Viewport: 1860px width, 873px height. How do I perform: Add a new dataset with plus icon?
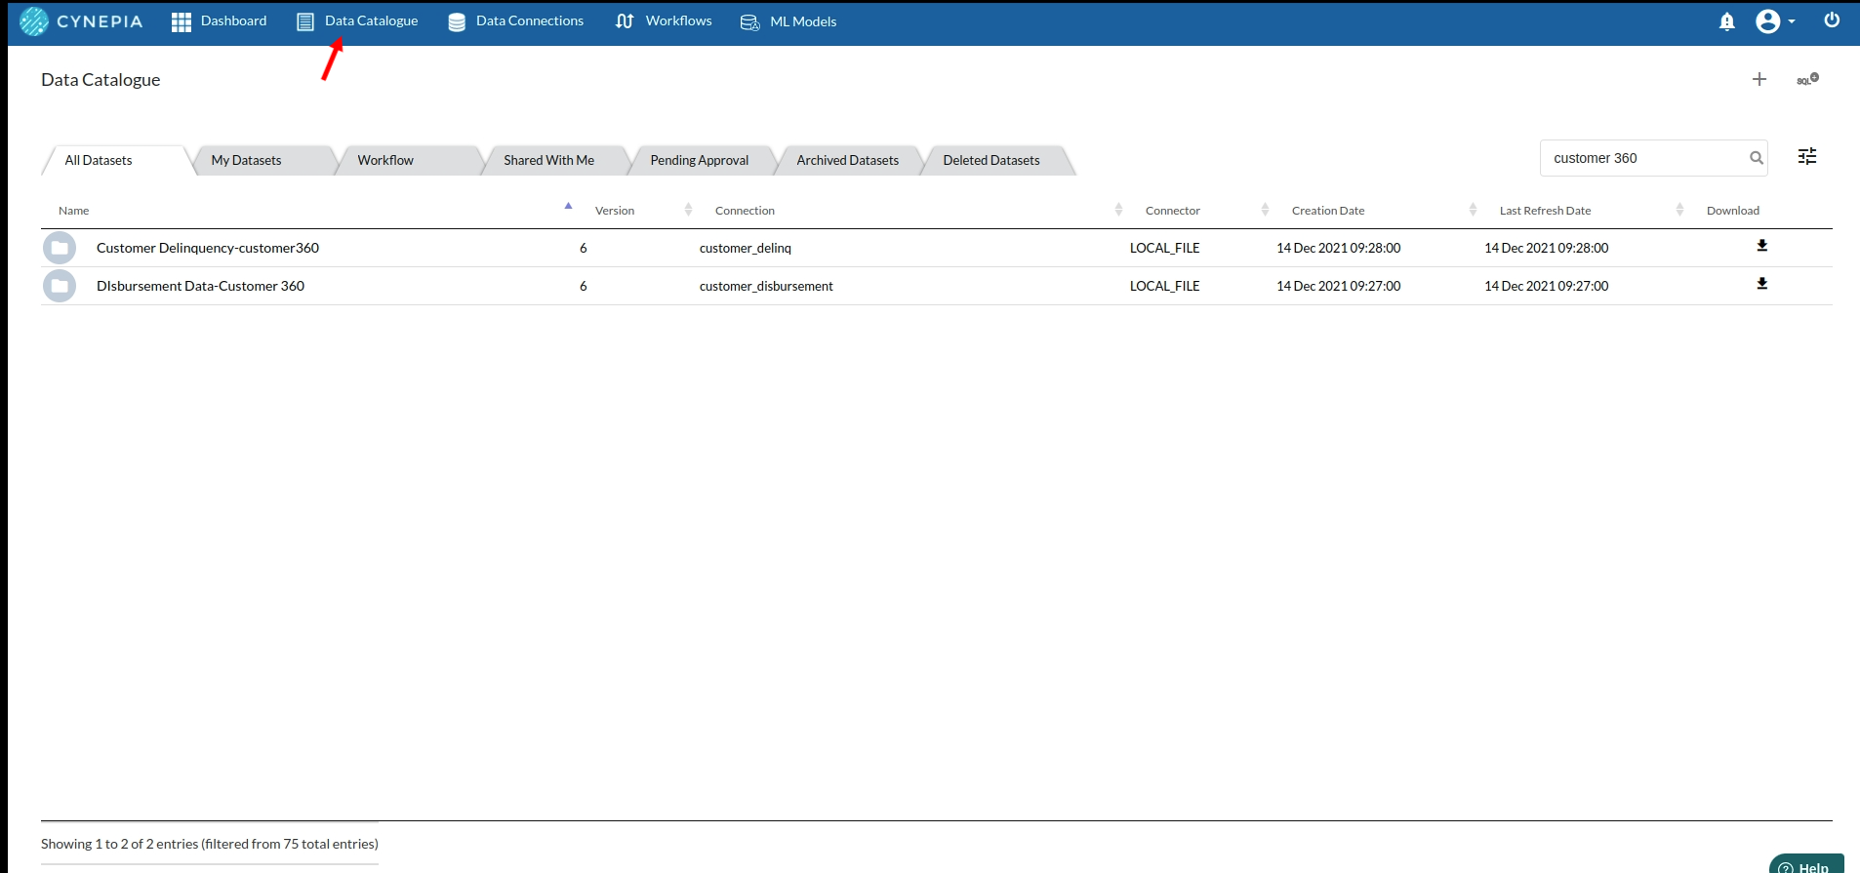(1759, 79)
